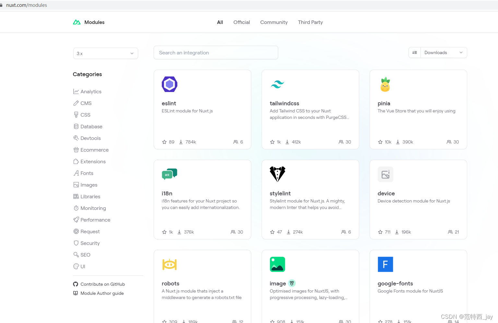The width and height of the screenshot is (498, 323).
Task: Expand the 3.x version dropdown
Action: pos(105,53)
